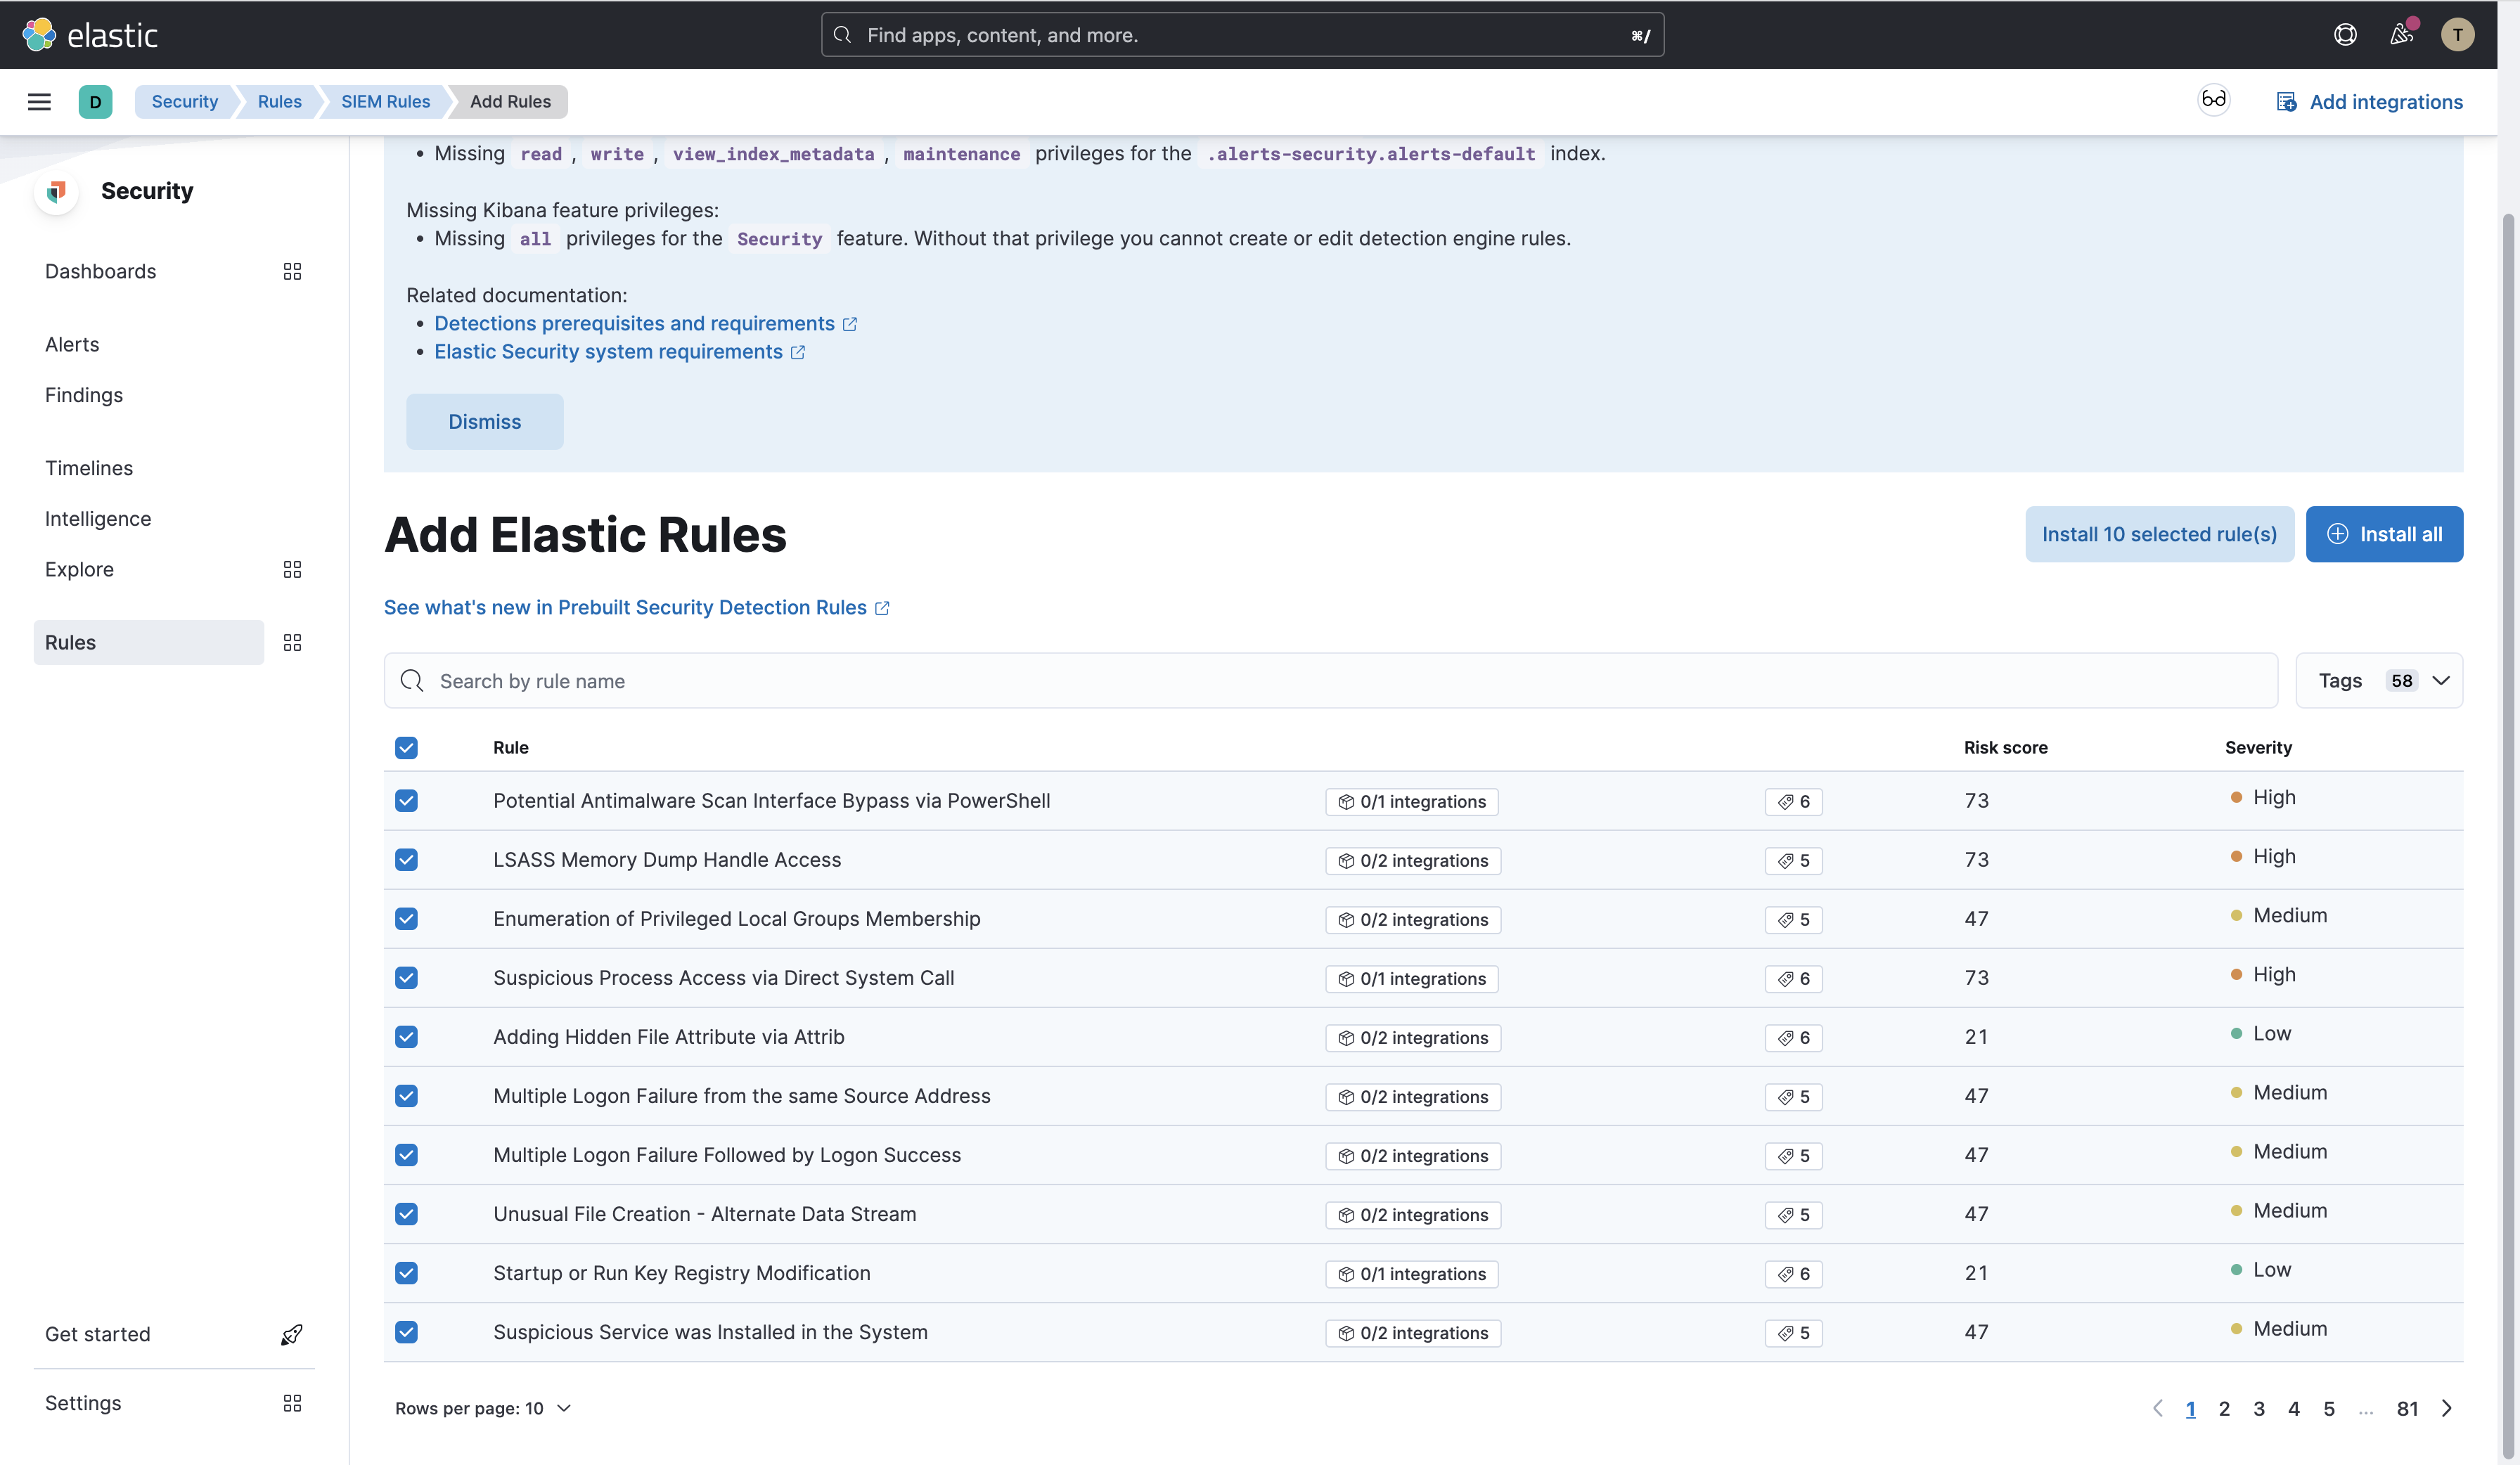Open the help menu icon
Screen dimensions: 2520x1465
pos(2345,35)
